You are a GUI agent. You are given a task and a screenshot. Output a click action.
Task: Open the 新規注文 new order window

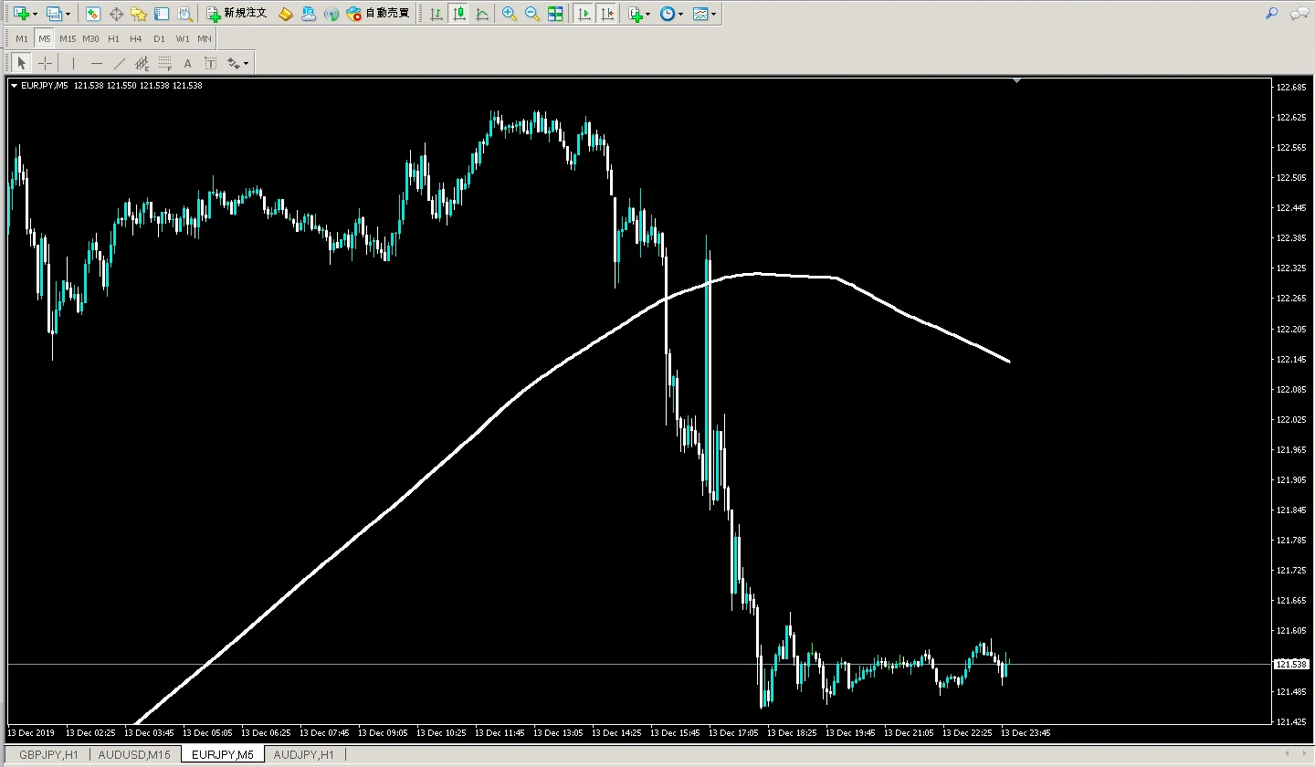pyautogui.click(x=237, y=14)
